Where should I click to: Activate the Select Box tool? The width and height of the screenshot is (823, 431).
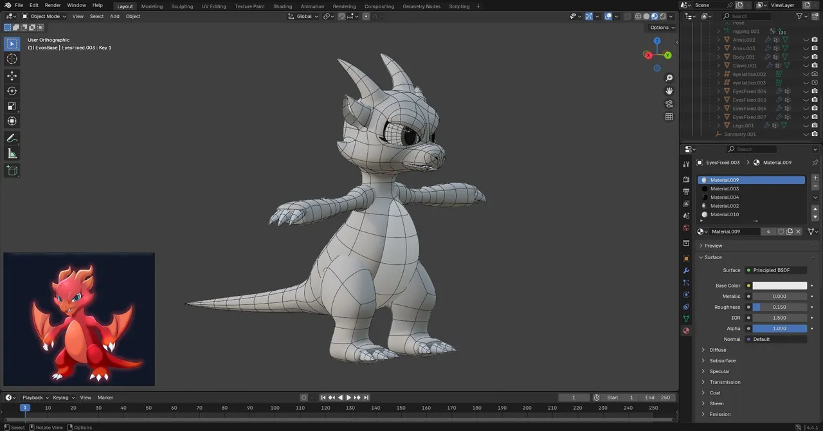click(x=12, y=44)
